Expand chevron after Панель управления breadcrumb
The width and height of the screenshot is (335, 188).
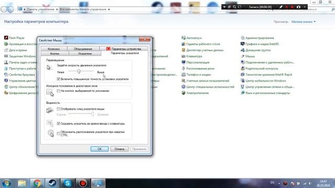coord(57,9)
